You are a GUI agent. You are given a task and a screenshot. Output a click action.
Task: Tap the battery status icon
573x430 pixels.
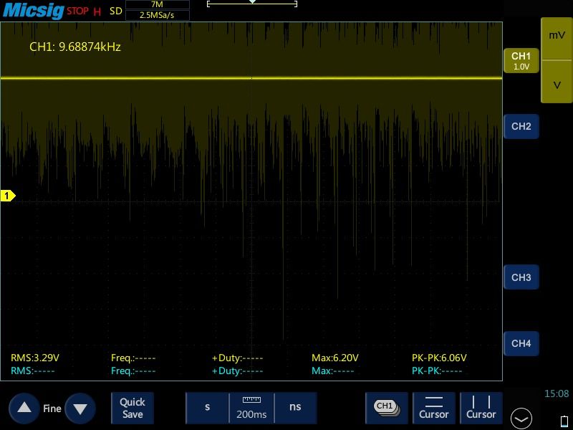coord(564,421)
